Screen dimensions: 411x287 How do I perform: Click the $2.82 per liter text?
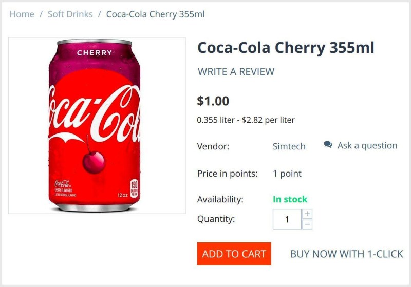coord(268,120)
